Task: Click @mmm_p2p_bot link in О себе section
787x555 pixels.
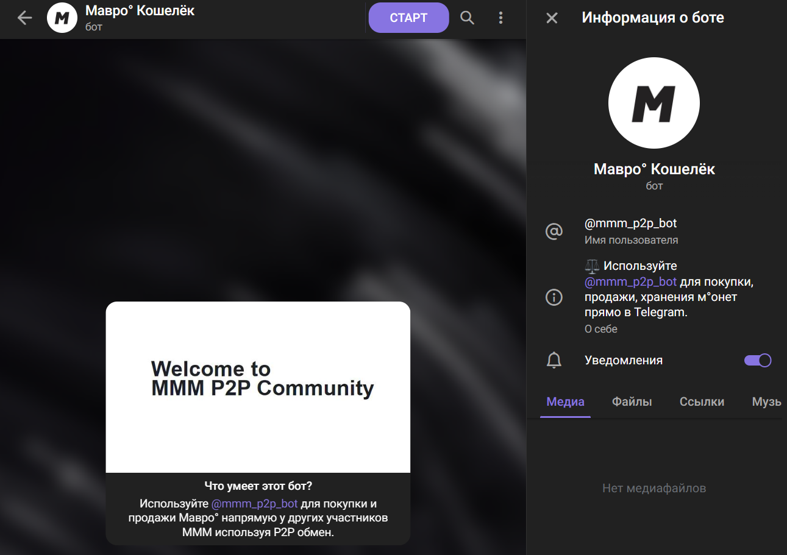Action: 630,281
